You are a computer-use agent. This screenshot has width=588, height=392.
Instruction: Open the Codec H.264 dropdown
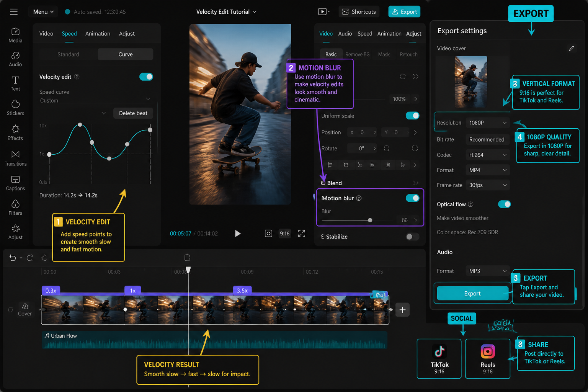488,155
